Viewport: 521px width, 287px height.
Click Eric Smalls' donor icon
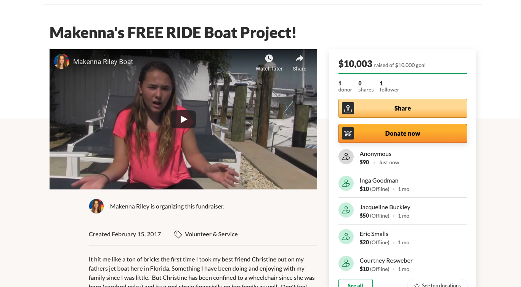[346, 237]
